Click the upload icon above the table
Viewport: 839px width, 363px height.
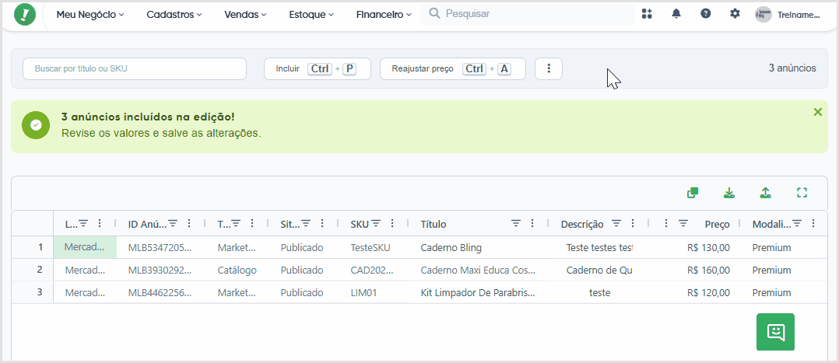[x=765, y=193]
